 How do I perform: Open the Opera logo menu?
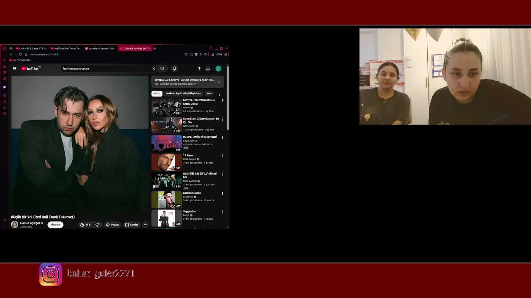(4, 48)
